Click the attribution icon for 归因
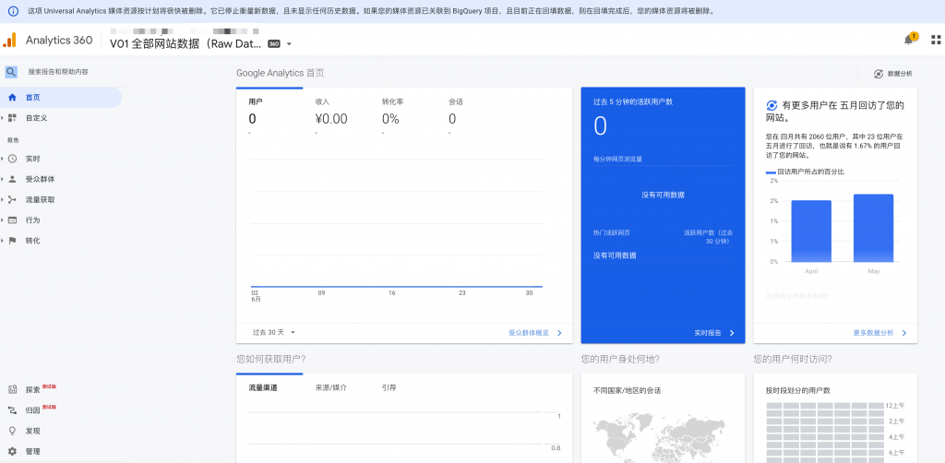 12,410
